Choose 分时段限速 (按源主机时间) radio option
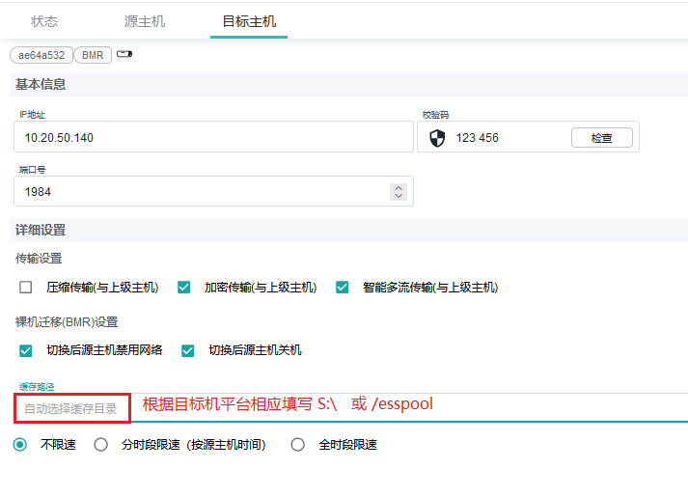Viewport: 688px width, 497px height. (100, 445)
